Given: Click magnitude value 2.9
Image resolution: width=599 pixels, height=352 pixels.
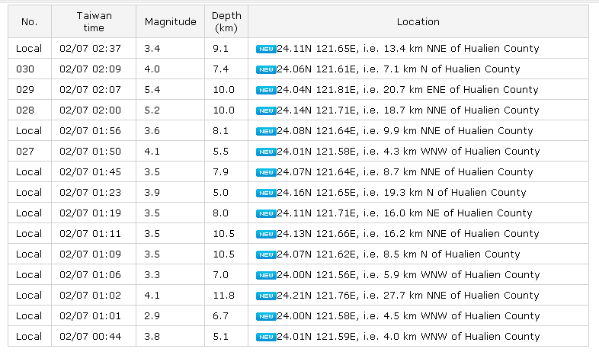Looking at the screenshot, I should pos(152,316).
